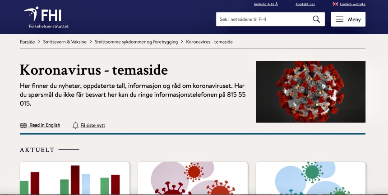Click the 'Read in English' link
This screenshot has width=388, height=195.
click(x=45, y=125)
